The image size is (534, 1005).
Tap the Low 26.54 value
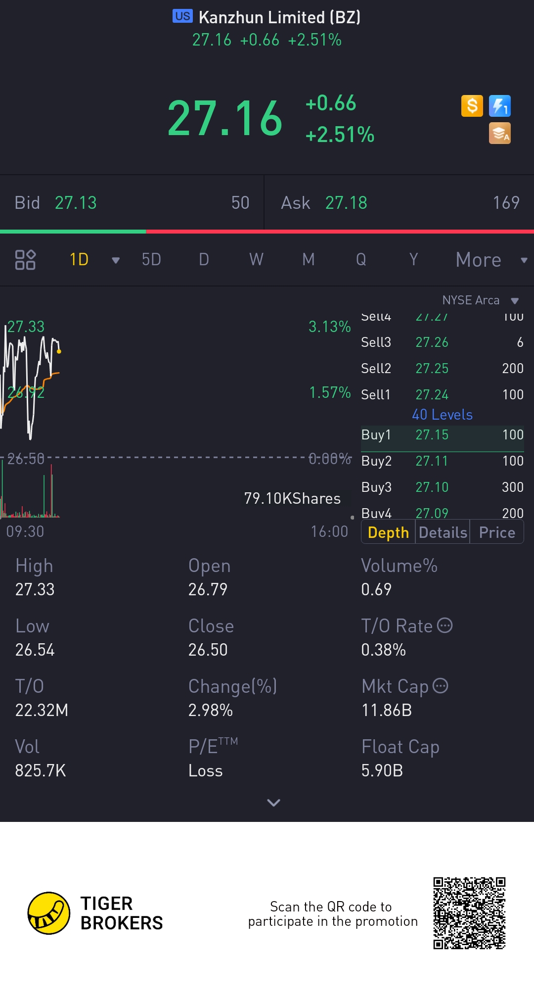(x=35, y=650)
